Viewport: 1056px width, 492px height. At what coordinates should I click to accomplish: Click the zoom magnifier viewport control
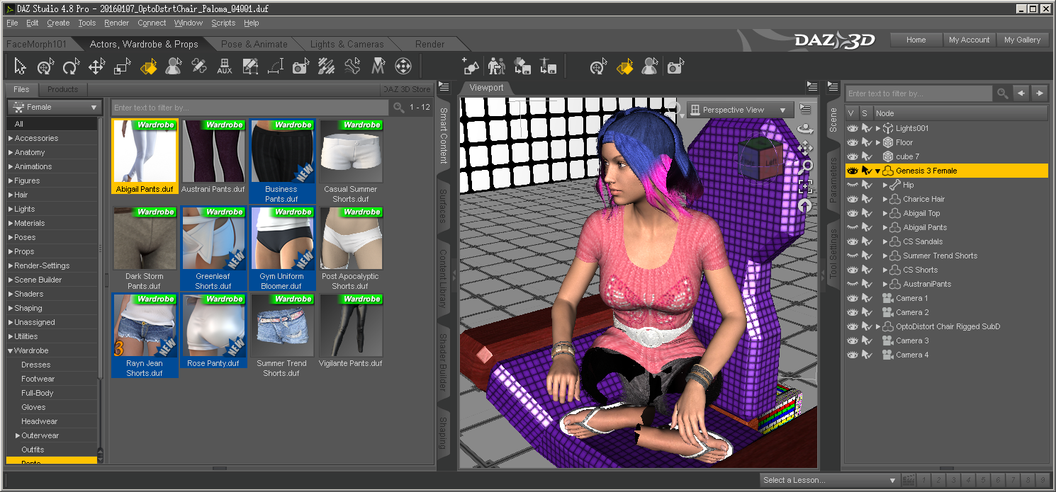tap(805, 167)
